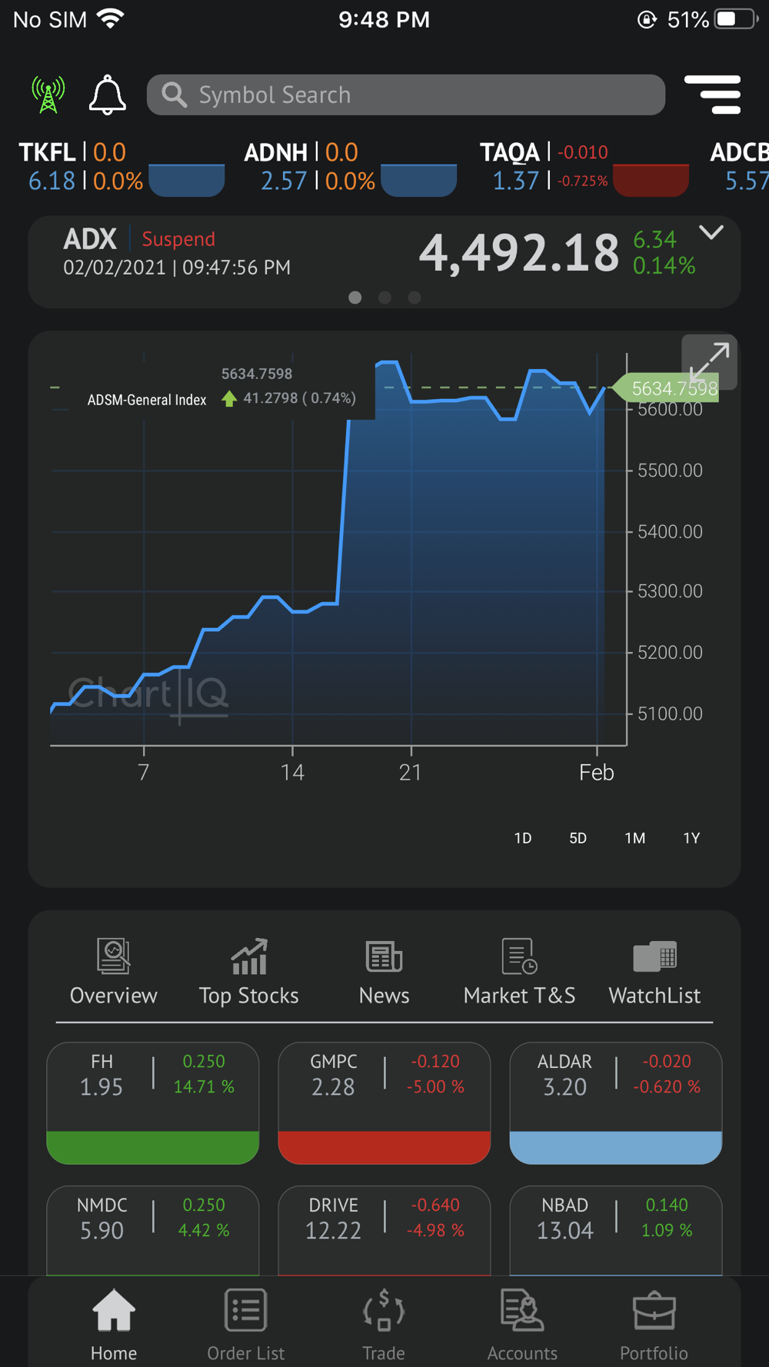This screenshot has width=769, height=1367.
Task: Select the 1D chart range
Action: point(523,838)
